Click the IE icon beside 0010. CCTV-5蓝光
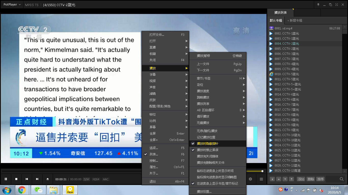 [271, 74]
